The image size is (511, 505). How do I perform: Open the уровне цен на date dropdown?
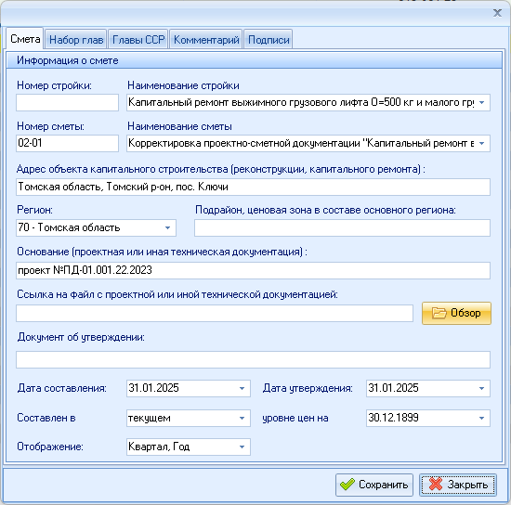click(428, 418)
